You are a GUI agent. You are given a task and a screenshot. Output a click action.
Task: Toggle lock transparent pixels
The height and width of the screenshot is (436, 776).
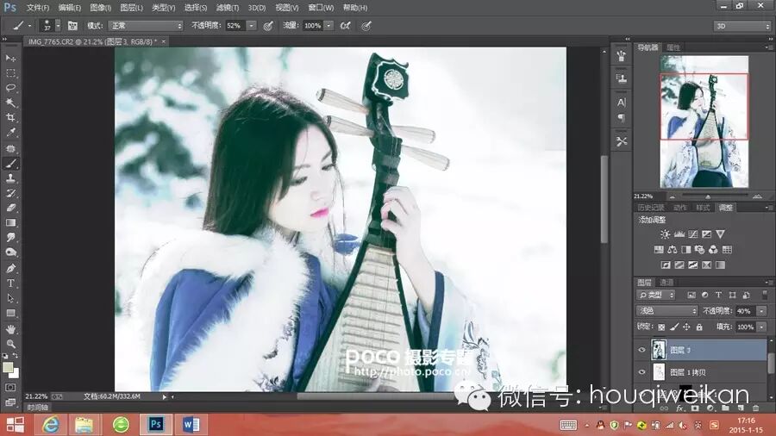661,327
